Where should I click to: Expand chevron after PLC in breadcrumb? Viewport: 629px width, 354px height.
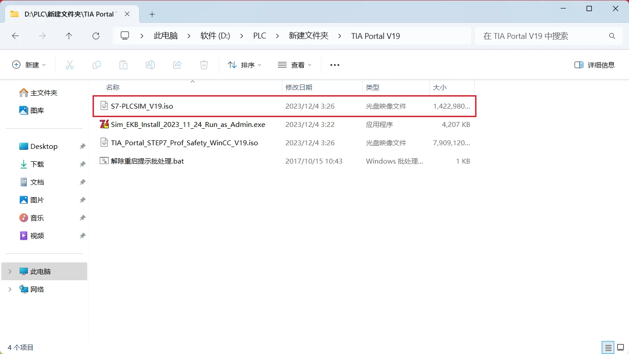click(277, 36)
